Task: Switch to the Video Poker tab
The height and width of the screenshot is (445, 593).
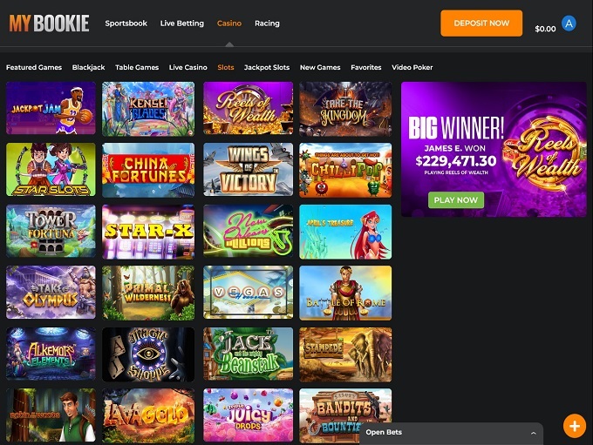Action: (412, 67)
